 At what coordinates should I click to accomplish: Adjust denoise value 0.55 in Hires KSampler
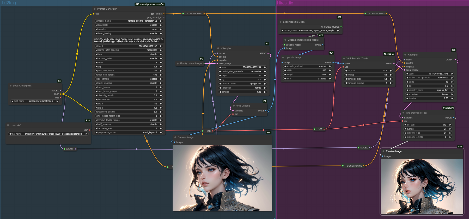coord(430,98)
